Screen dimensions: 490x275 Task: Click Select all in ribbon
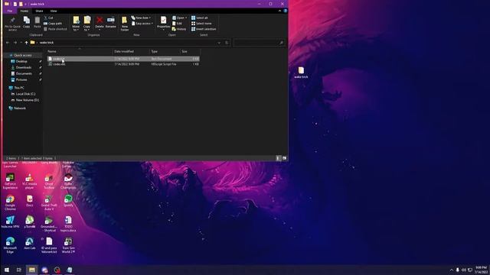[199, 18]
